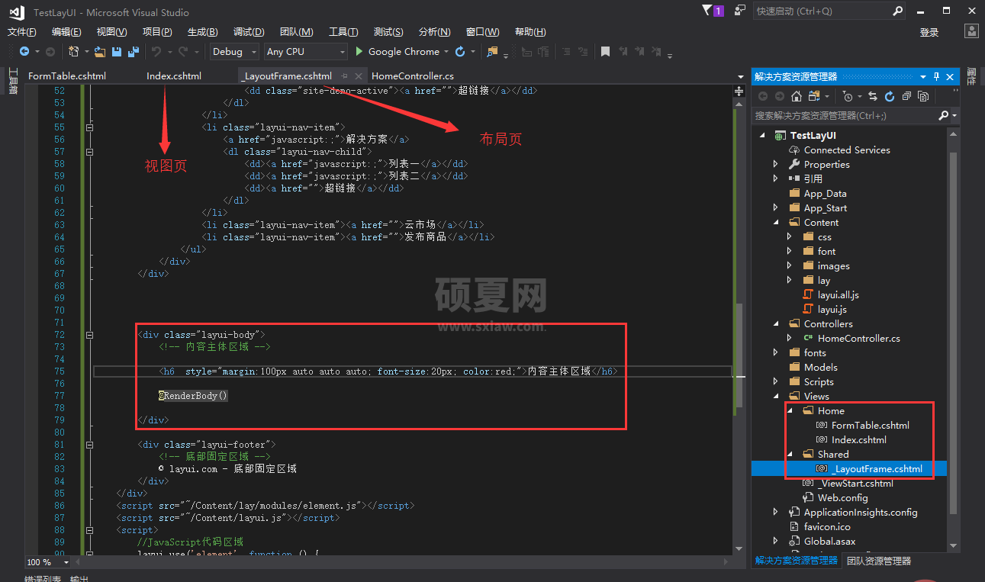Viewport: 985px width, 582px height.
Task: Click Sync with Active Document arrows icon
Action: click(874, 96)
